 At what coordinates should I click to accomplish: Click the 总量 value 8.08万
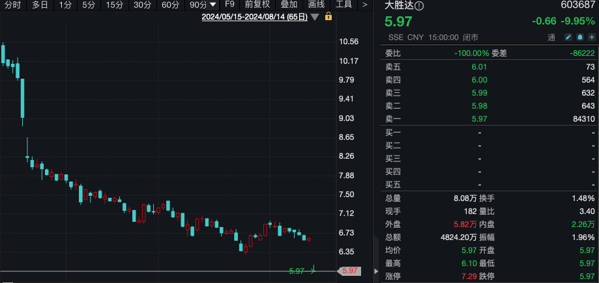tap(465, 198)
